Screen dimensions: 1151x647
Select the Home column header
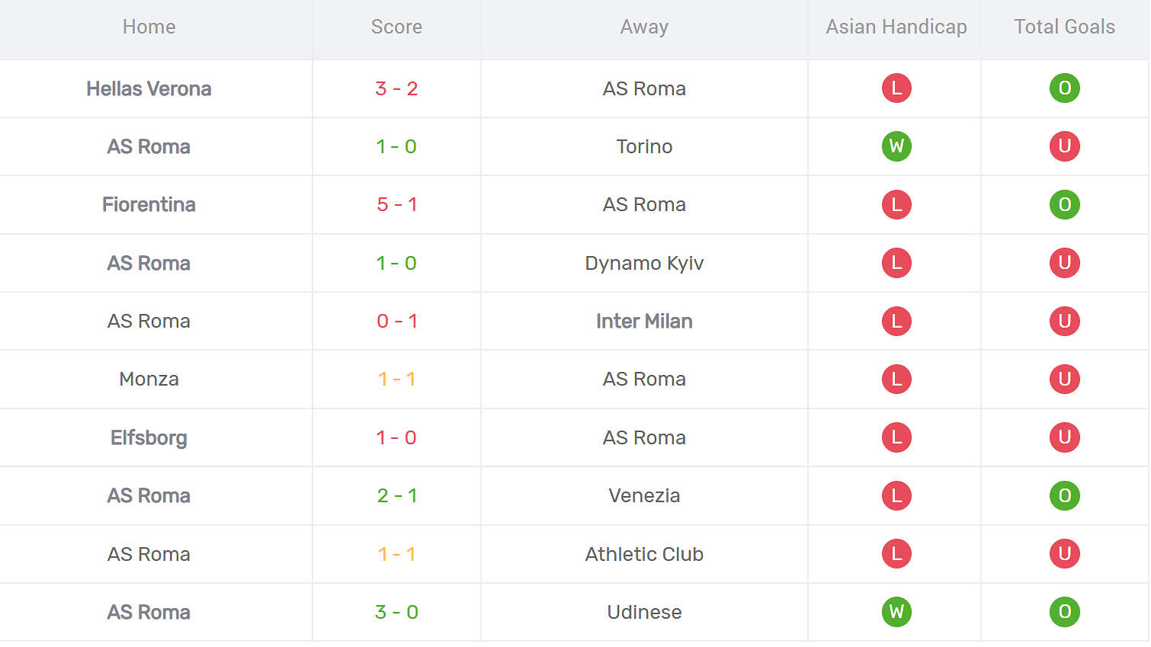(149, 27)
